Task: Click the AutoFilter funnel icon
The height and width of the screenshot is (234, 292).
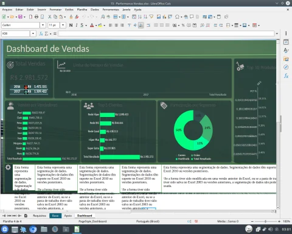Action: tap(151, 17)
